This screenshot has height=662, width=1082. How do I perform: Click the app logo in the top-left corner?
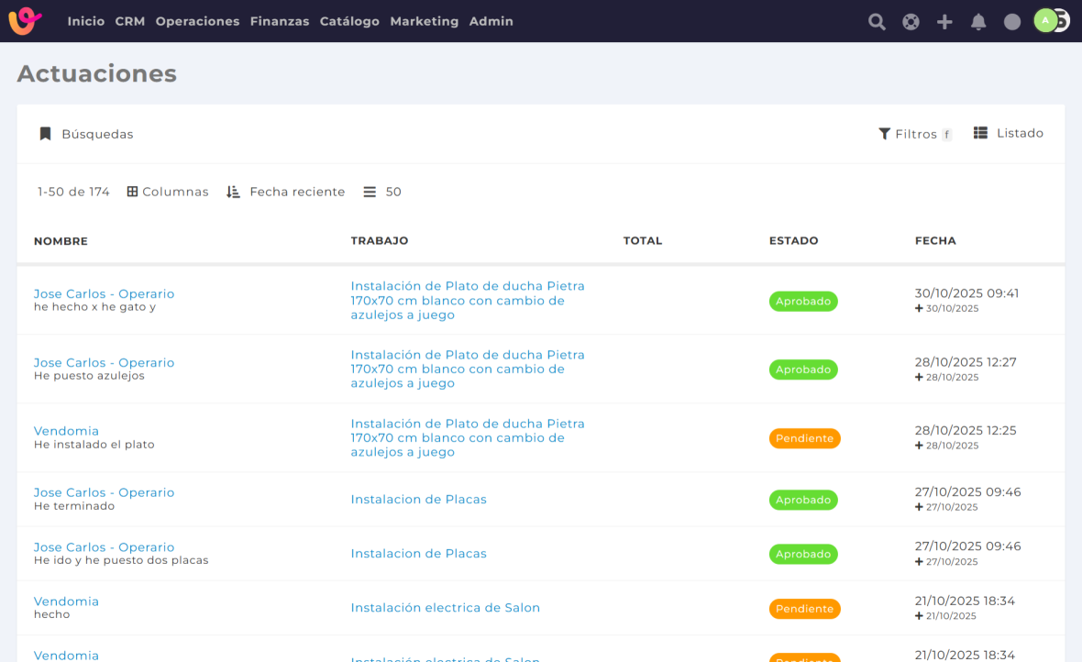click(25, 20)
